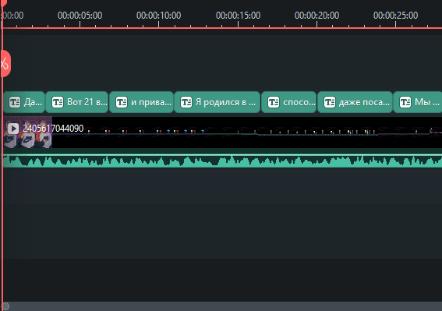Select the 'и прива...' subtitle clip
The width and height of the screenshot is (442, 311).
tap(141, 102)
